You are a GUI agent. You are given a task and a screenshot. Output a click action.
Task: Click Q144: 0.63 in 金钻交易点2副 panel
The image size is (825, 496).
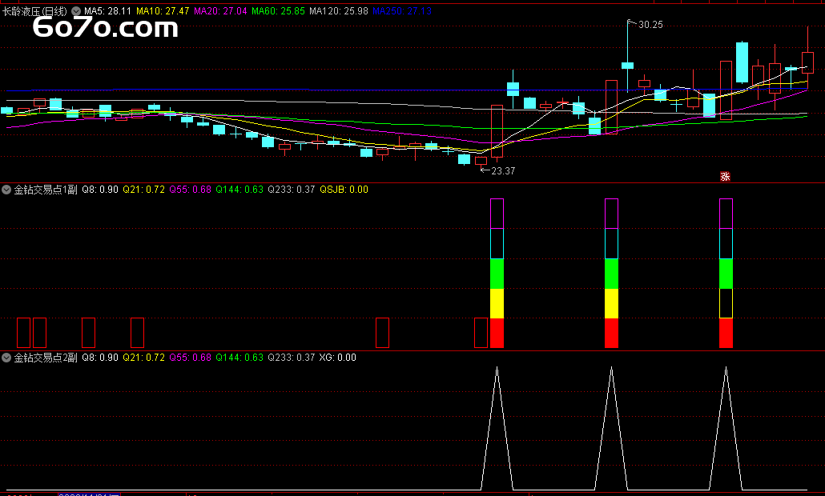239,358
